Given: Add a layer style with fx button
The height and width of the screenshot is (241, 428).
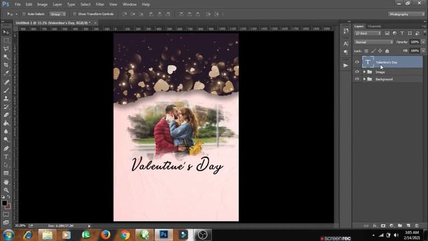Looking at the screenshot, I should tap(374, 226).
